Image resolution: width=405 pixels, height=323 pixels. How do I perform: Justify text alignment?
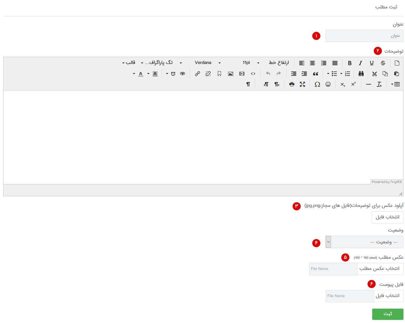[335, 63]
